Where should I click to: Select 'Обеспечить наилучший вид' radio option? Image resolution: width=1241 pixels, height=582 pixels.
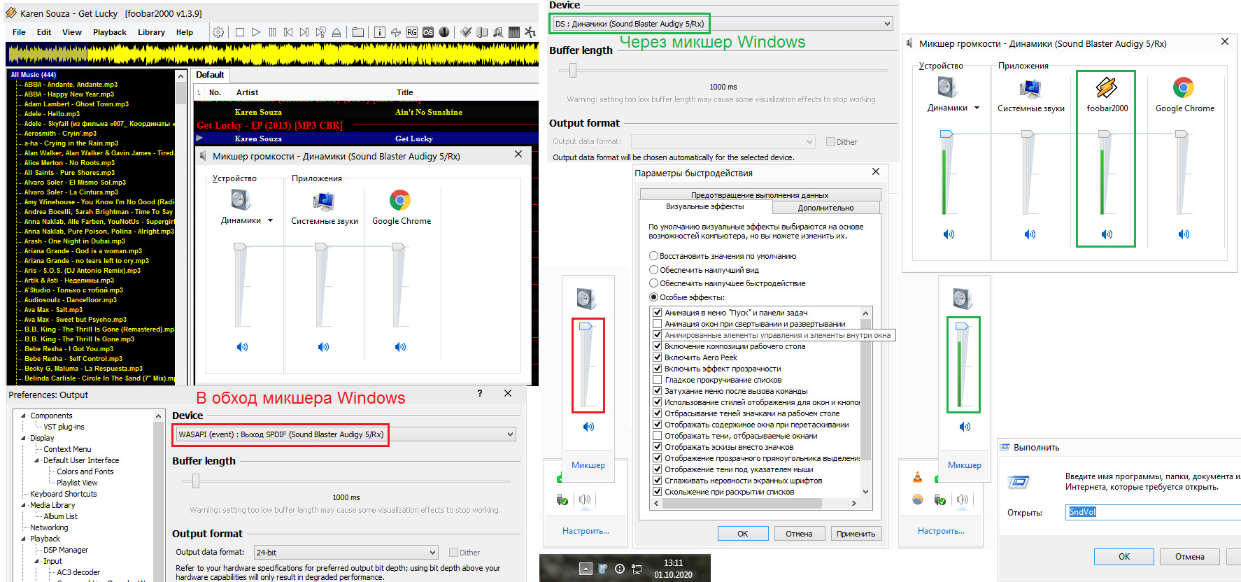tap(653, 270)
